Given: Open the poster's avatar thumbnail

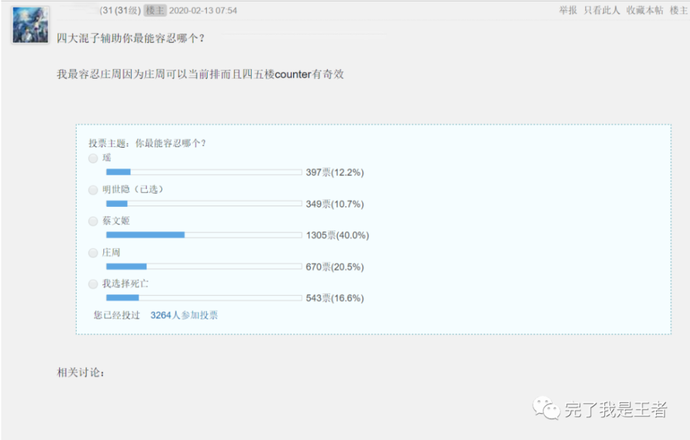Looking at the screenshot, I should click(x=30, y=25).
